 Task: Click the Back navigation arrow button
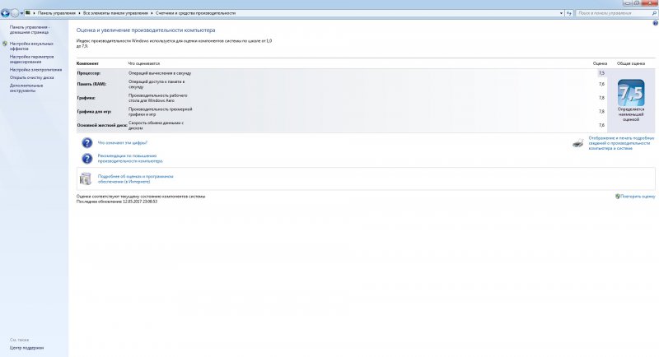point(5,13)
